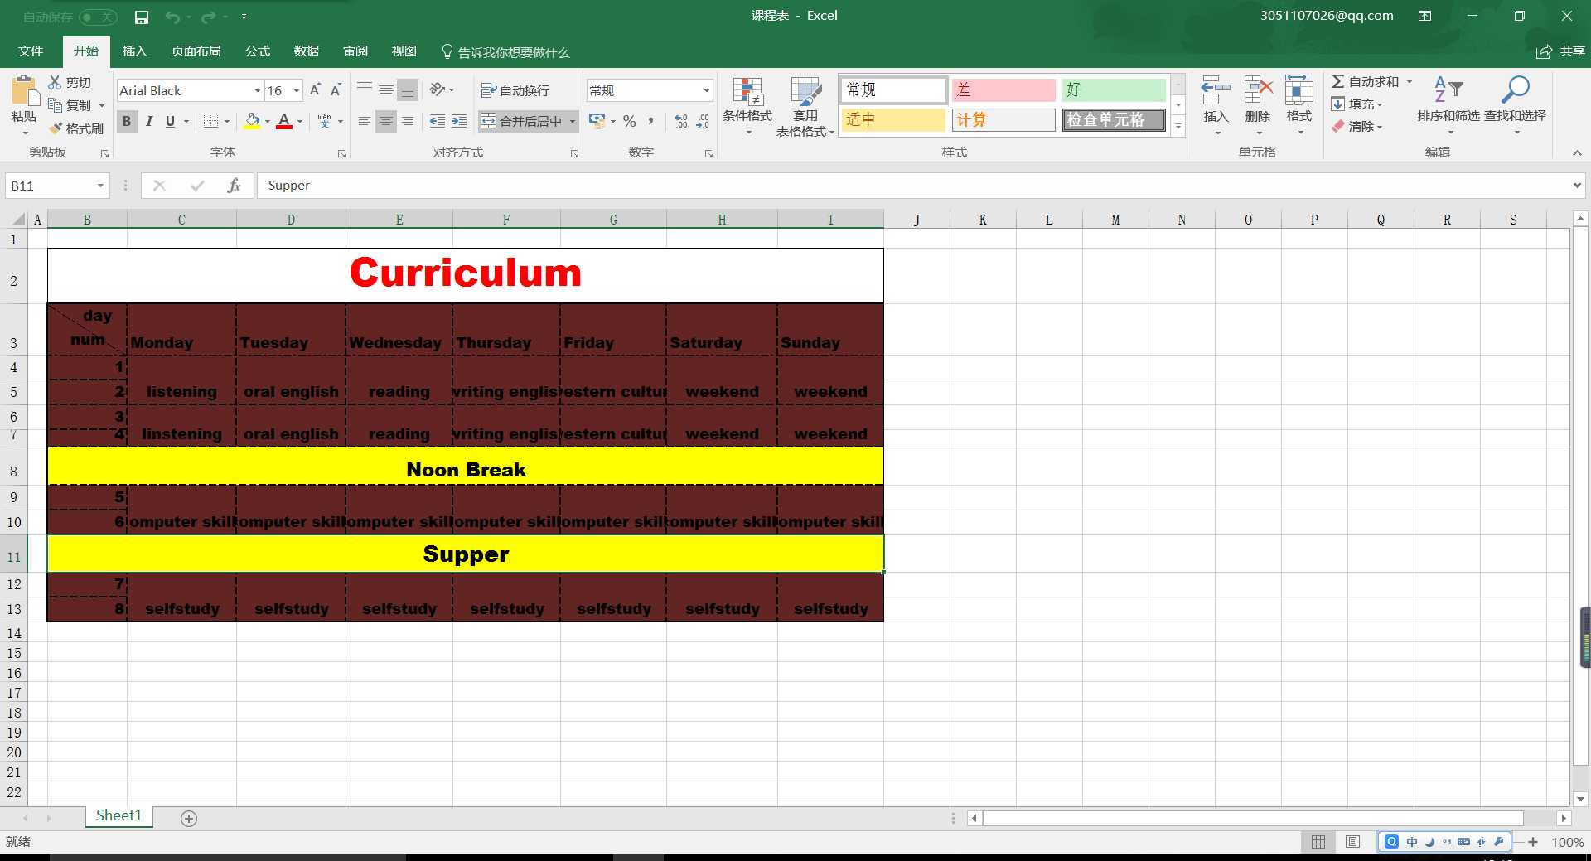Increase decimal places
The width and height of the screenshot is (1591, 861).
click(681, 121)
